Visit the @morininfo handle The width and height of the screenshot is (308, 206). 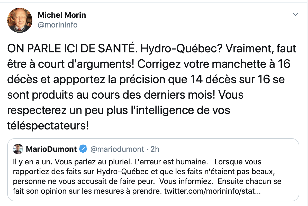pos(58,25)
